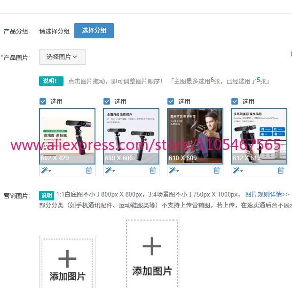Click the 选择分组 button

pyautogui.click(x=94, y=31)
